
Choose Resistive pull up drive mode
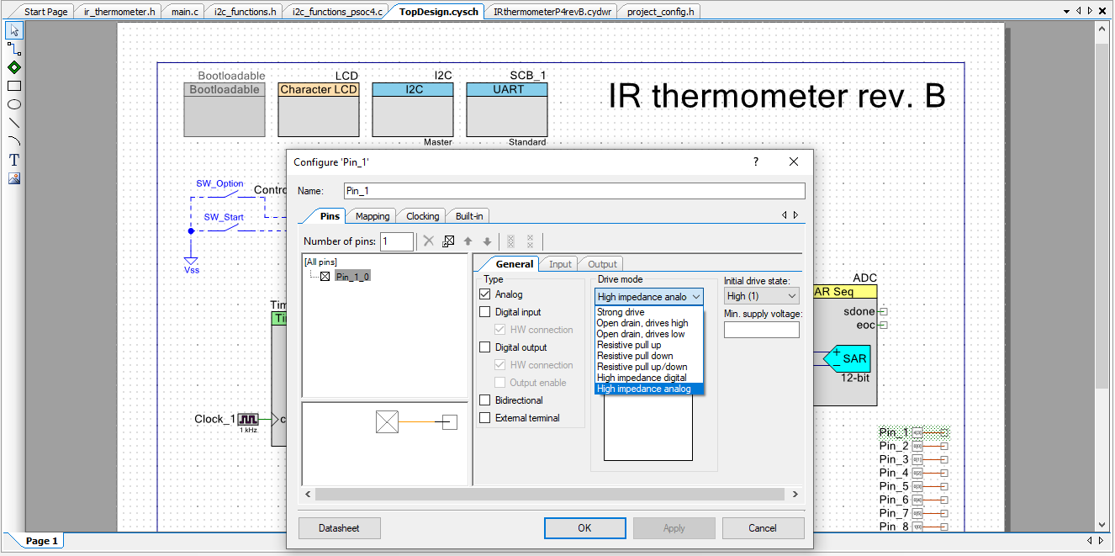click(629, 345)
